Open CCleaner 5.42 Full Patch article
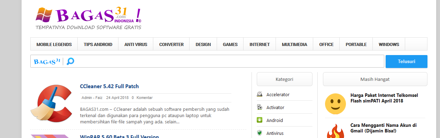Image resolution: width=440 pixels, height=138 pixels. click(x=109, y=86)
